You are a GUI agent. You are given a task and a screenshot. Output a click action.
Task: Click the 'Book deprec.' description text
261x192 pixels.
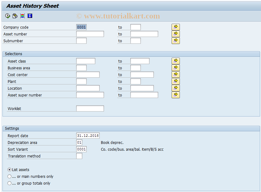pyautogui.click(x=112, y=143)
